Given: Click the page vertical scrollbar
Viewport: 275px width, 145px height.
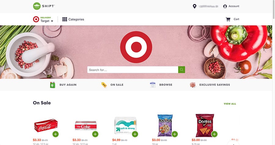Looking at the screenshot, I should tap(273, 73).
